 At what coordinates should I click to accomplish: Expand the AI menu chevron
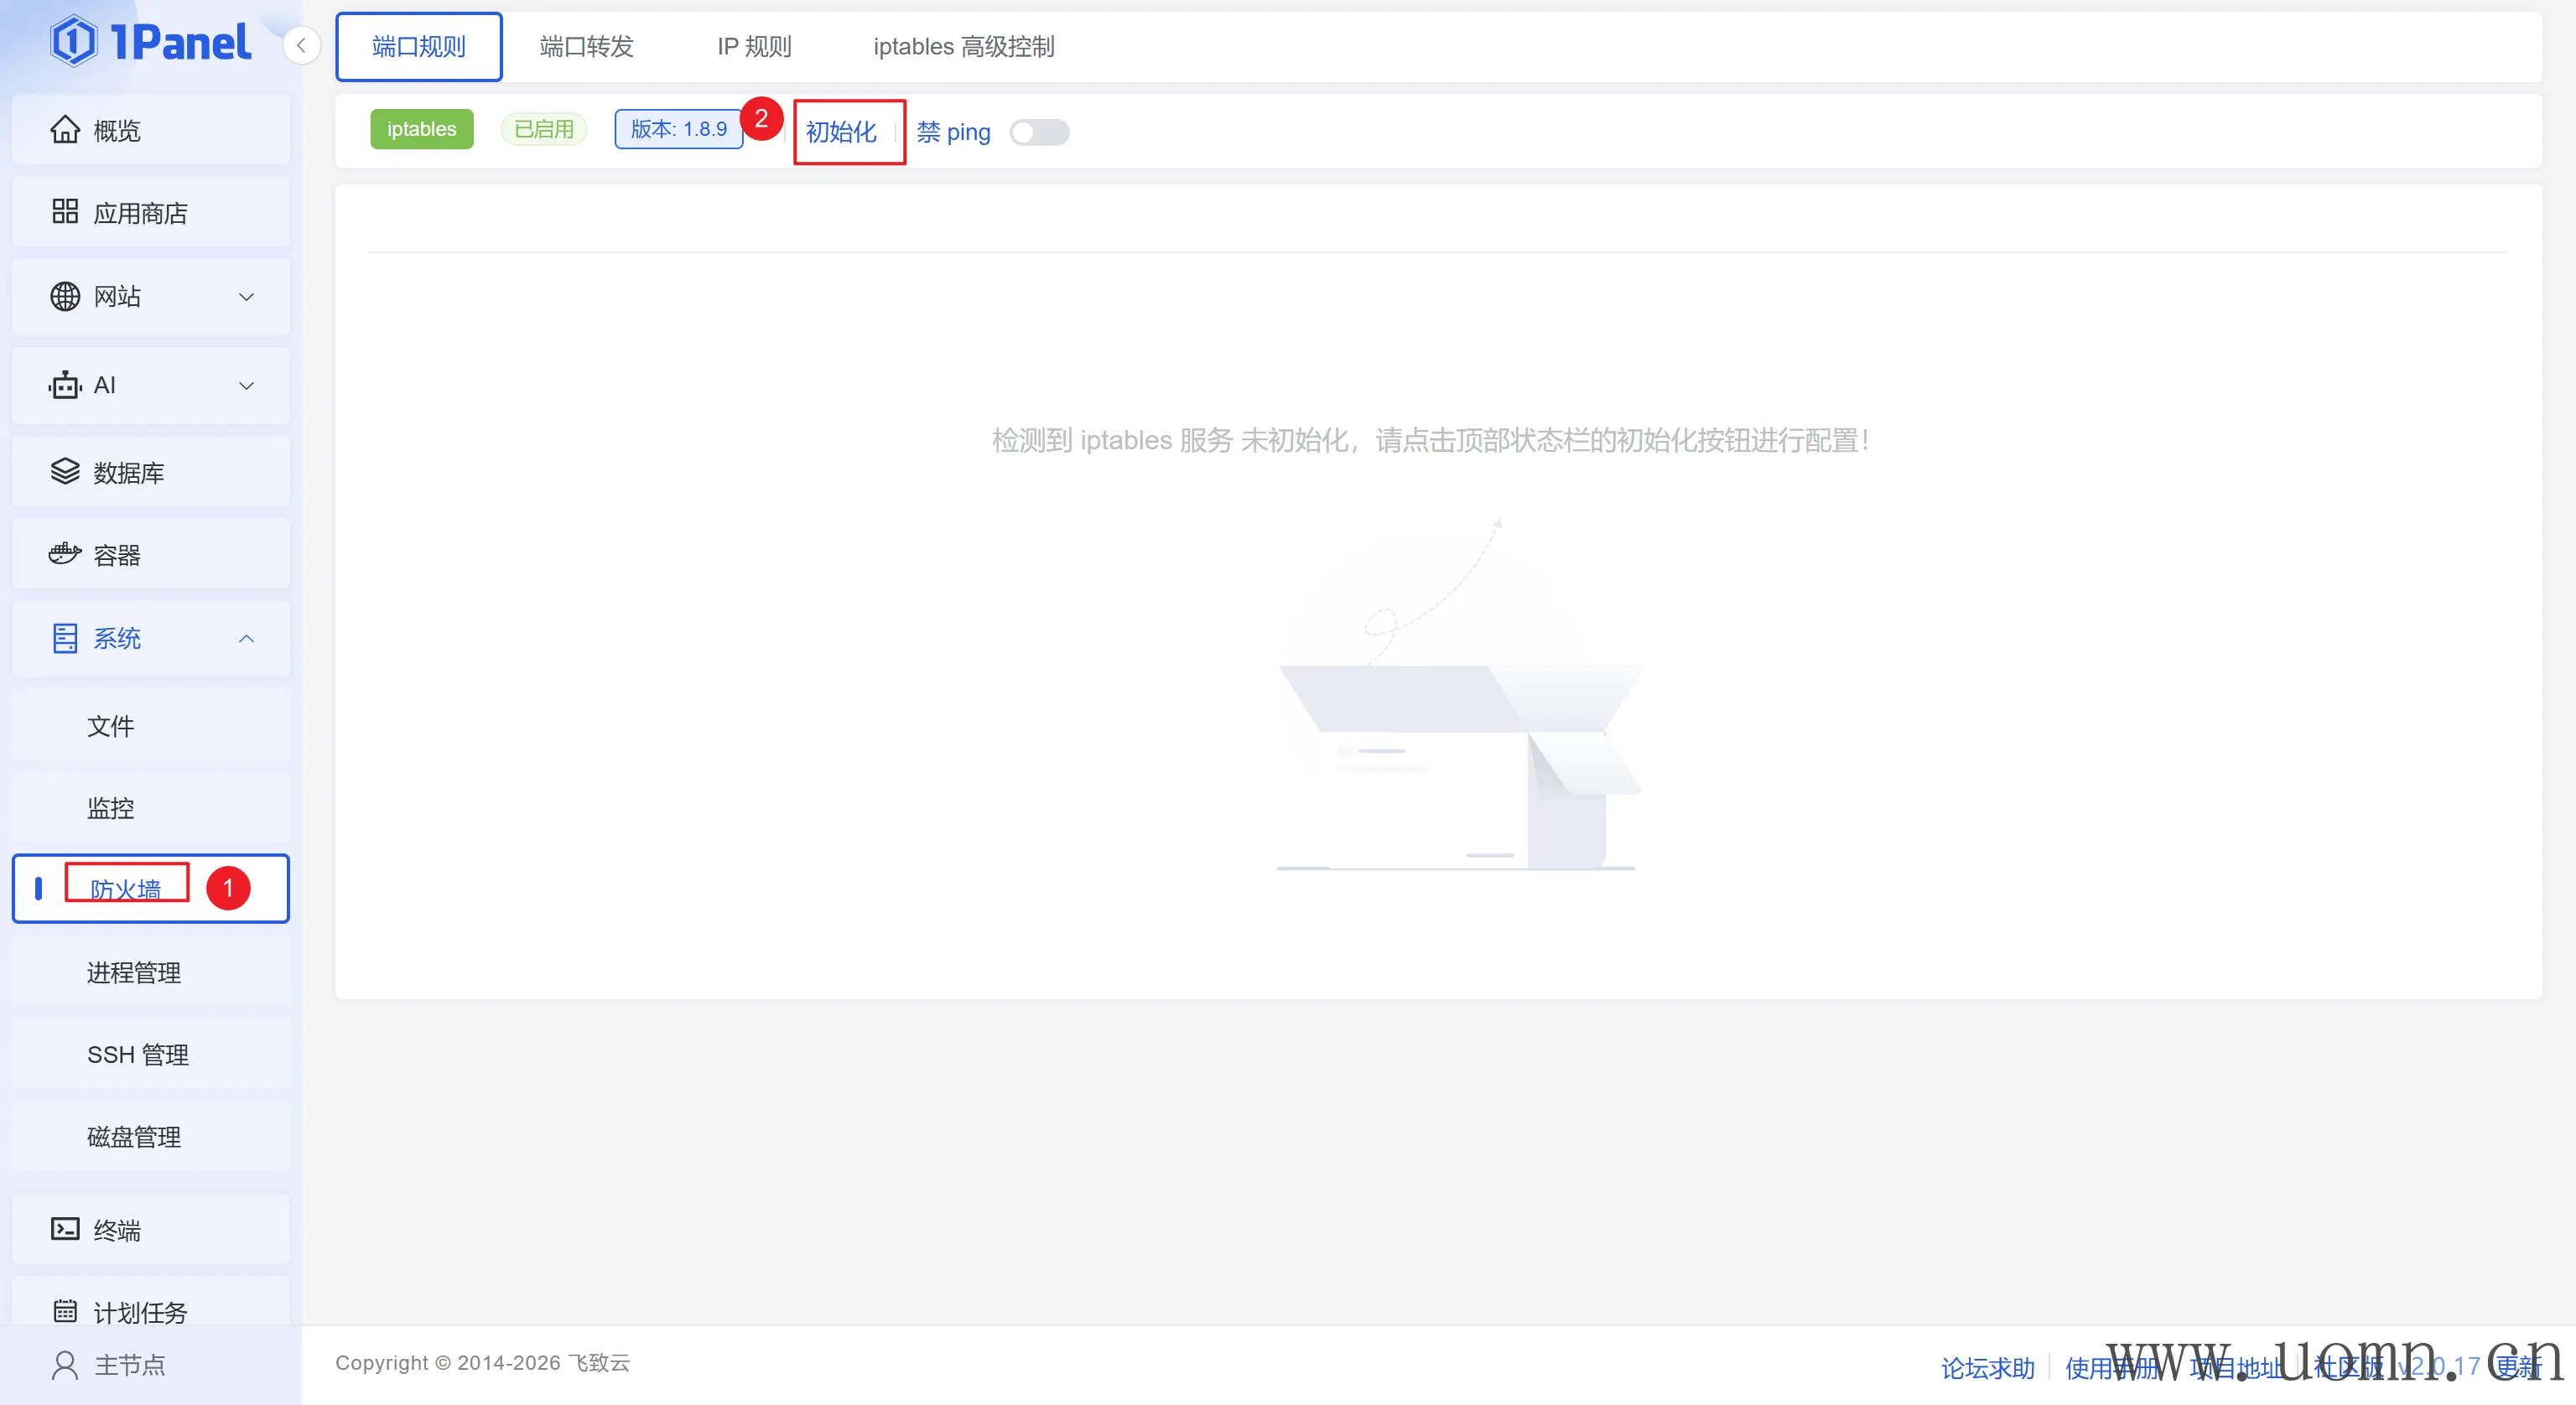pyautogui.click(x=246, y=385)
